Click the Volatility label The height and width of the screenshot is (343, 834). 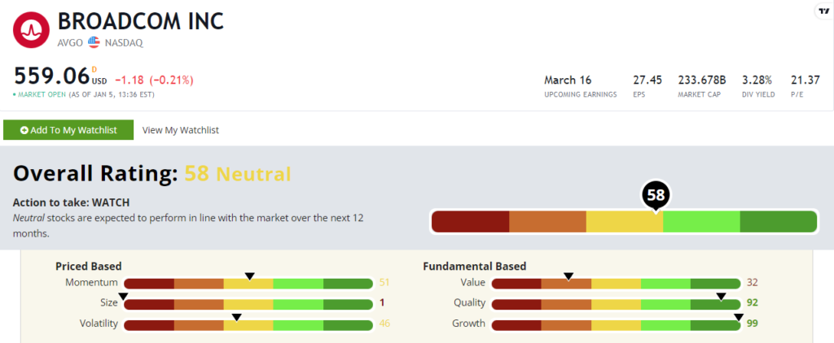tap(99, 323)
